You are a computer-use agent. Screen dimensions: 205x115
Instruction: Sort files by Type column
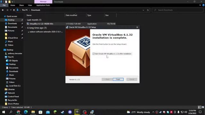click(89, 15)
